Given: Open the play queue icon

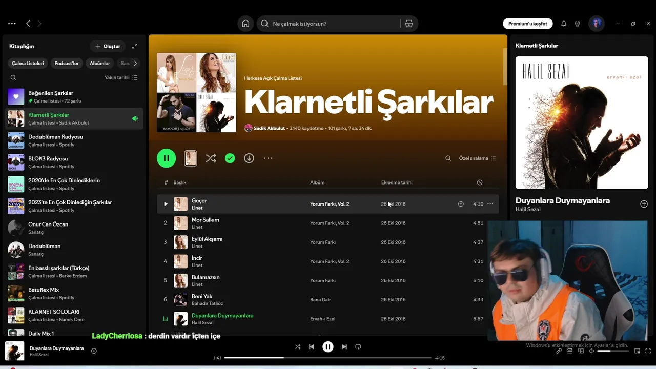Looking at the screenshot, I should pyautogui.click(x=570, y=351).
